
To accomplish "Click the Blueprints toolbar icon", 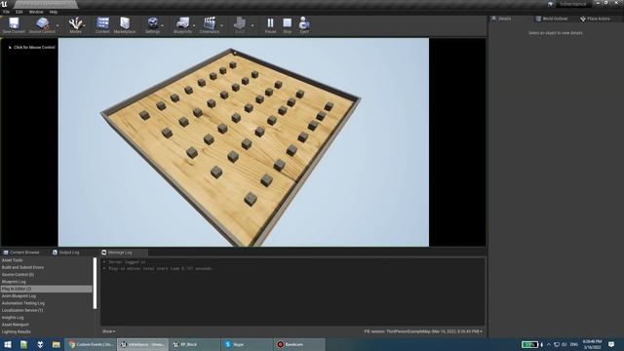I will point(182,25).
